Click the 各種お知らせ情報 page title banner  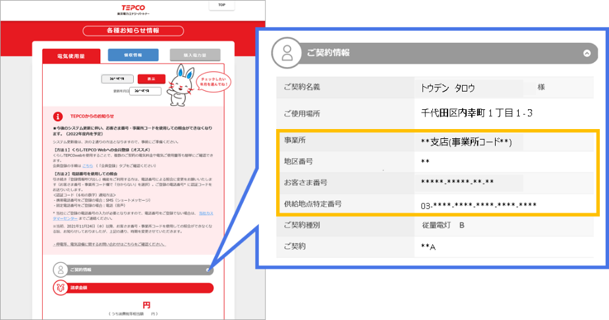click(x=132, y=31)
